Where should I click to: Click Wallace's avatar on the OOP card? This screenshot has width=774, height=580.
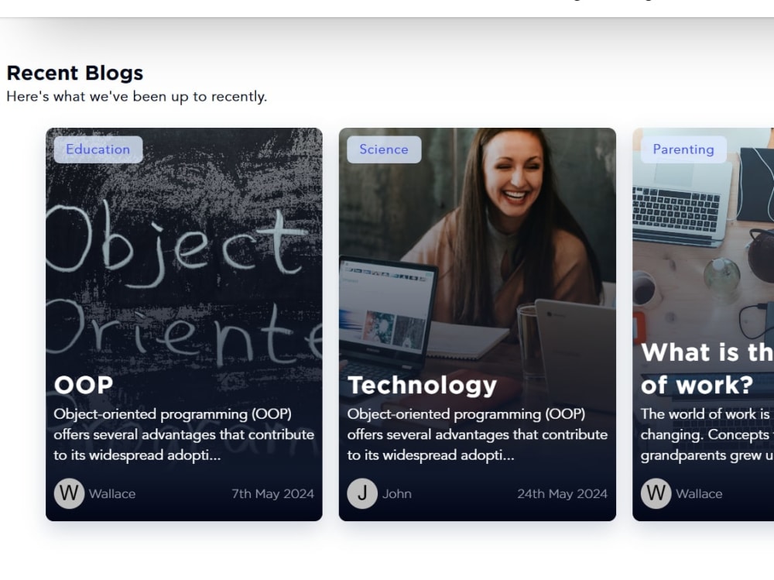[69, 493]
